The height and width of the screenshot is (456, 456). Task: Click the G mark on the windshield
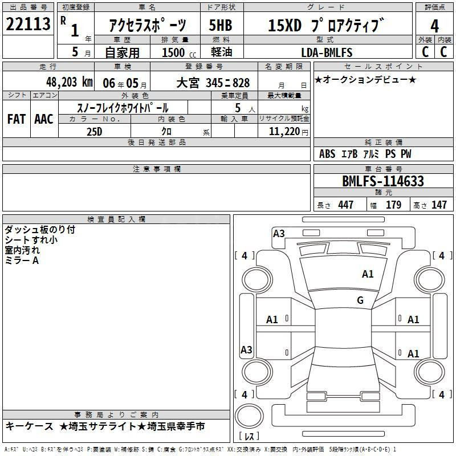click(360, 300)
